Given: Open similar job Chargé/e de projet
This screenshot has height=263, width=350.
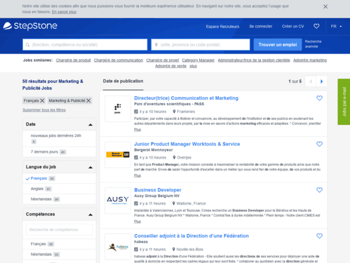Looking at the screenshot, I should point(163,60).
